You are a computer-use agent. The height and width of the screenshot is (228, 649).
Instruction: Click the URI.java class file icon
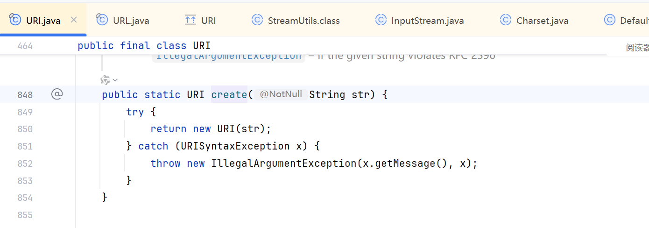(x=15, y=20)
